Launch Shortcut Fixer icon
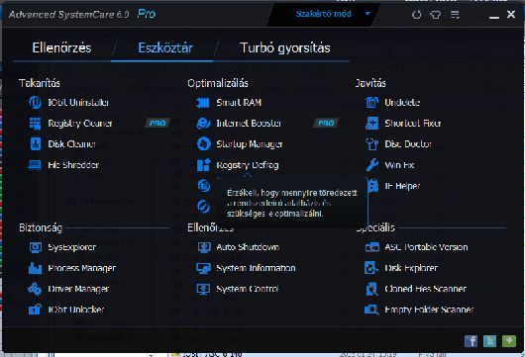Viewport: 525px width, 357px height. click(x=372, y=124)
